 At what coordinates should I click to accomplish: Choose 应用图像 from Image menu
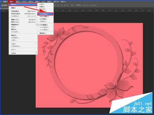pyautogui.click(x=23, y=38)
